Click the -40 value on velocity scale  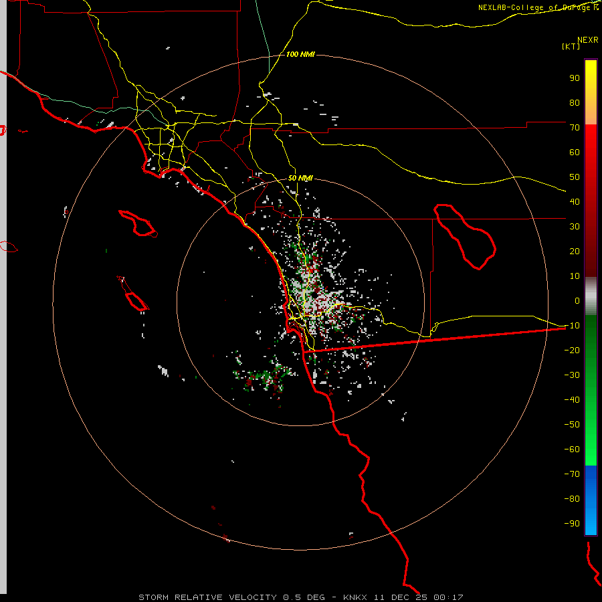coord(572,400)
